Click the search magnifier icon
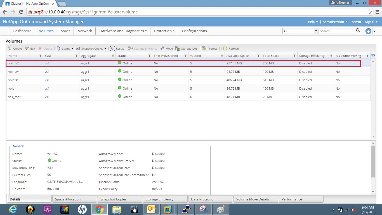The image size is (382, 215). [358, 31]
